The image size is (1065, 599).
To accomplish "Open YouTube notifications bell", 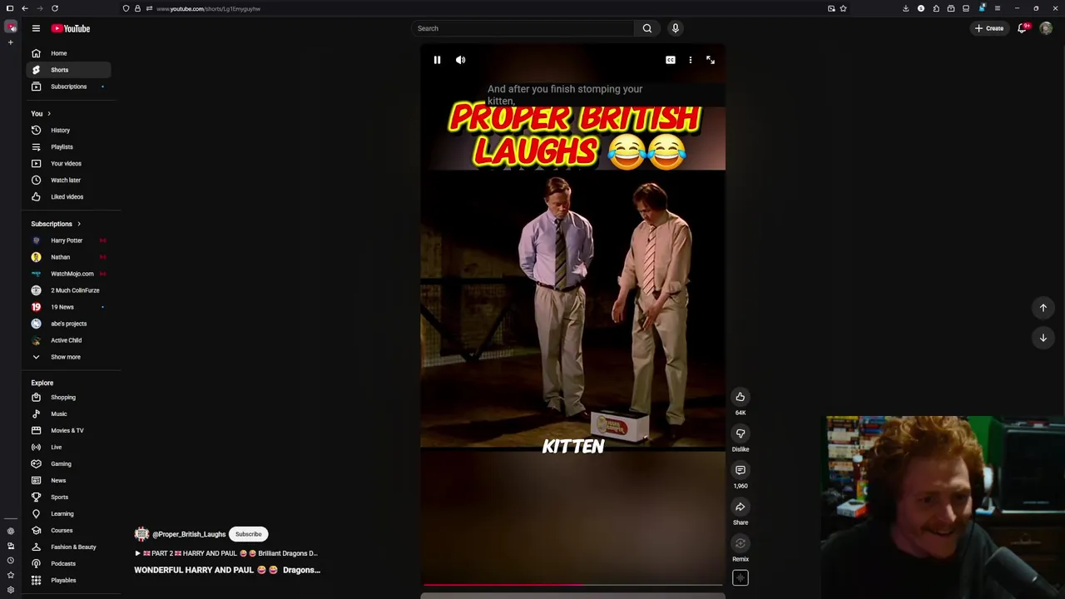I will (1023, 28).
